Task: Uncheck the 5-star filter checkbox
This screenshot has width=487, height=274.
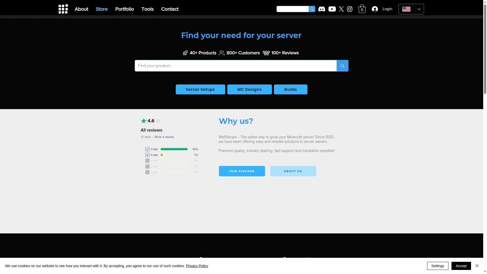Action: coord(147,149)
